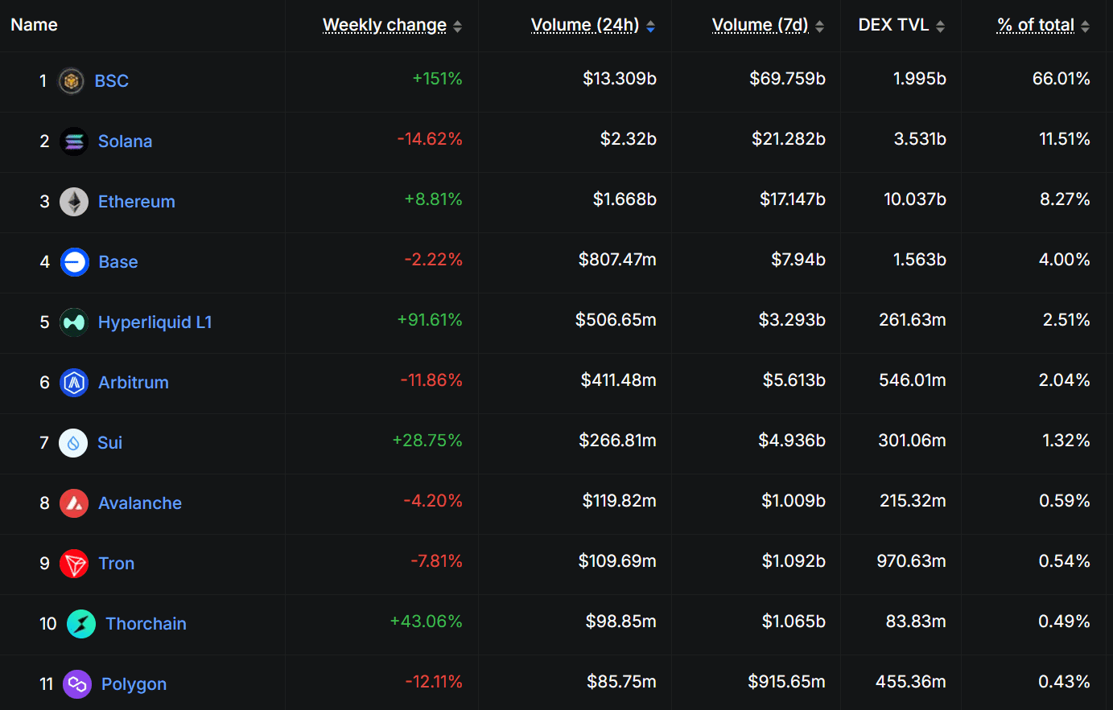This screenshot has height=710, width=1113.
Task: Click the Base chain logo
Action: click(74, 261)
